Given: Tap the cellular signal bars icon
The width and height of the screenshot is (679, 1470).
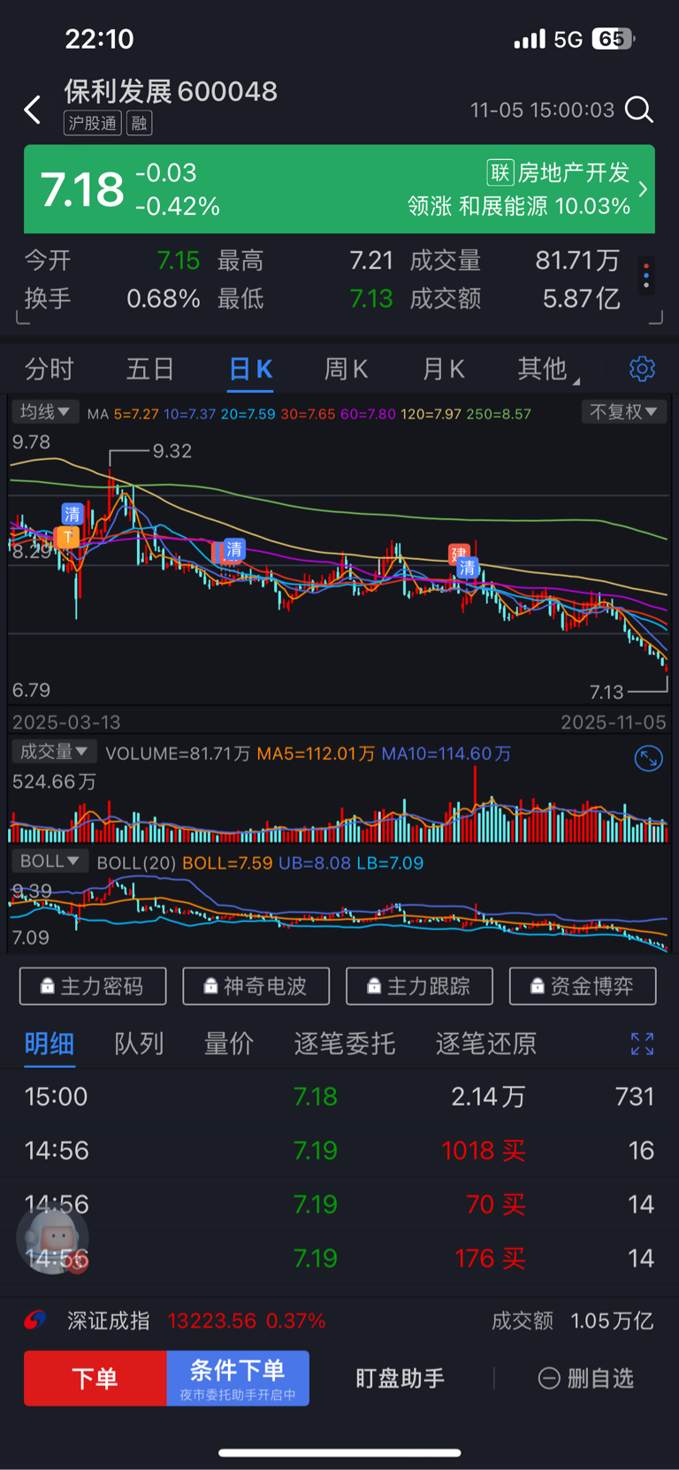Looking at the screenshot, I should 530,39.
